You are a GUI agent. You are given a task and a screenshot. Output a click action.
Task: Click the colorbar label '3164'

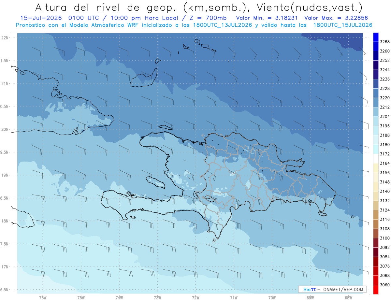point(384,163)
